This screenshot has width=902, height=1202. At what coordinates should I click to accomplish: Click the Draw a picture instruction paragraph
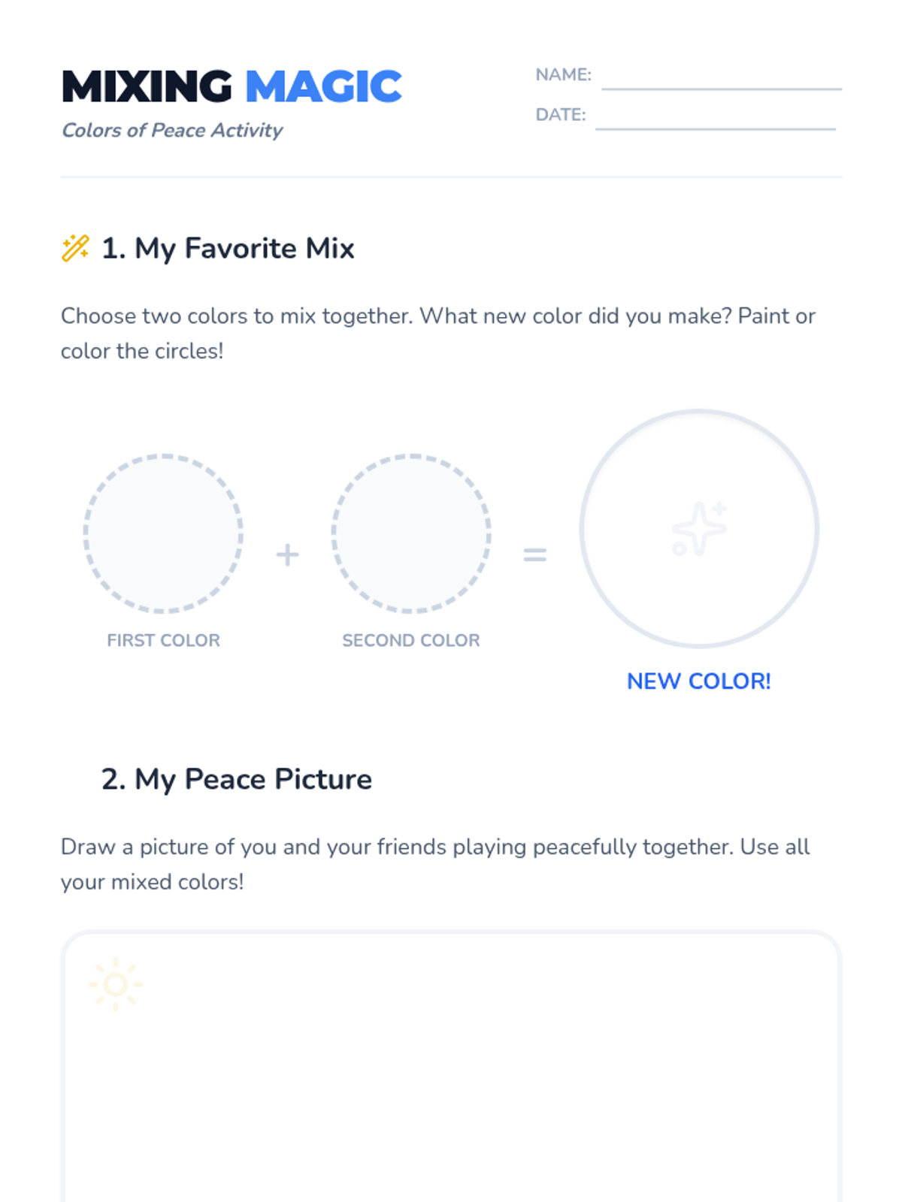(x=436, y=865)
